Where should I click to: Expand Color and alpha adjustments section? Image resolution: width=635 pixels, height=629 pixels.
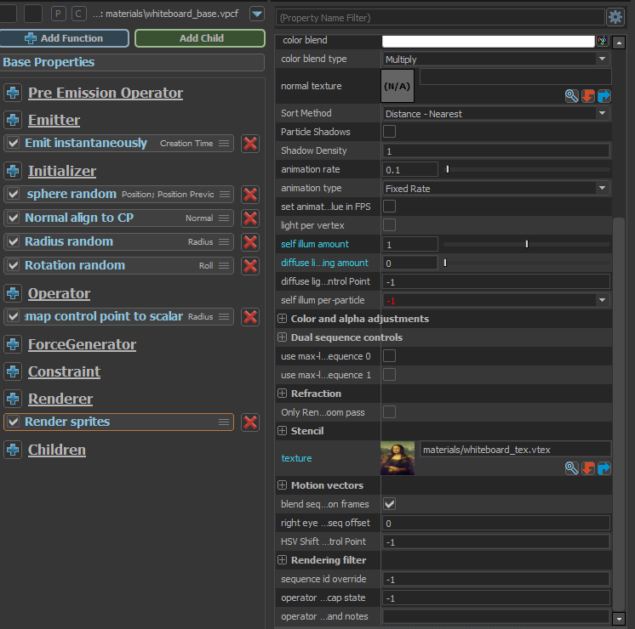[x=283, y=319]
